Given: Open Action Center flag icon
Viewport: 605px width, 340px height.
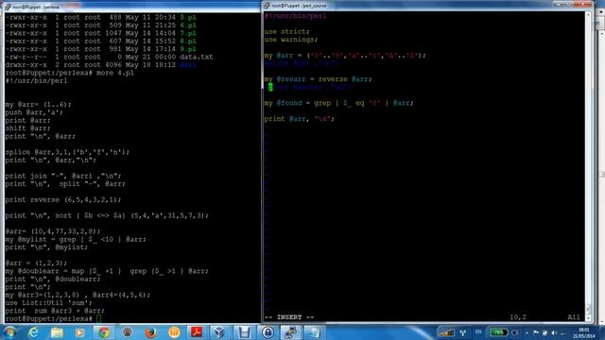Looking at the screenshot, I should tap(536, 332).
